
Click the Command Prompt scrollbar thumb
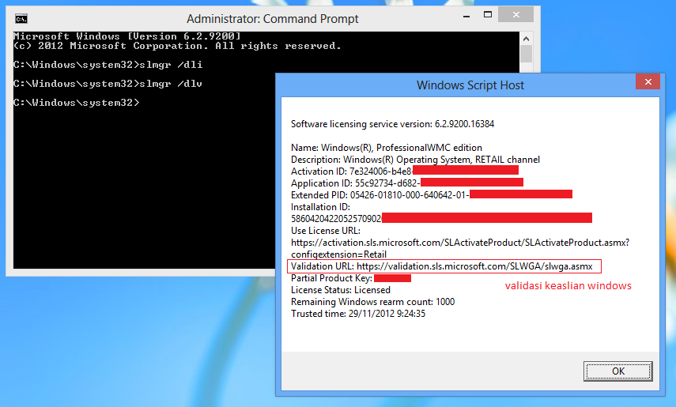coord(526,54)
